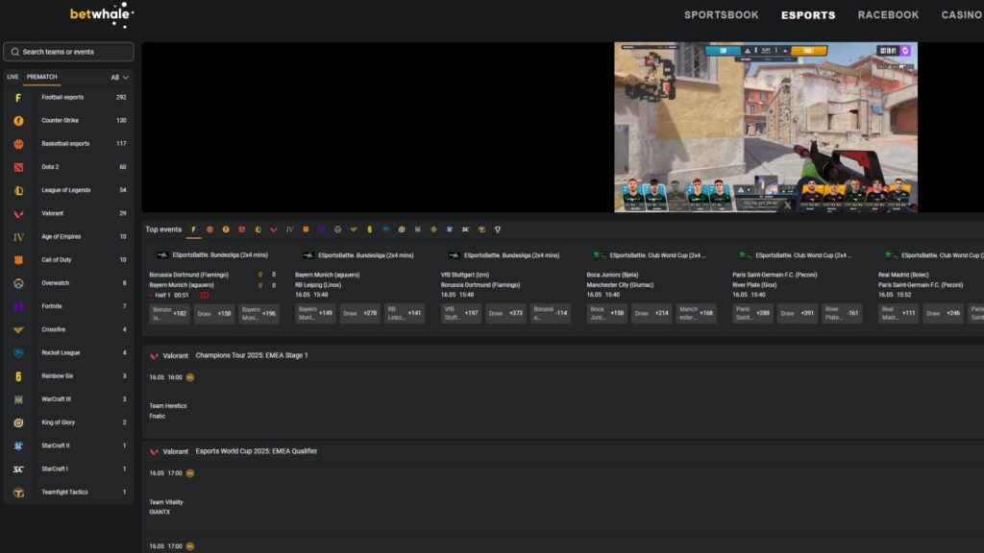The width and height of the screenshot is (984, 553).
Task: Bet on VfB Stuttgart at +197
Action: tap(460, 314)
